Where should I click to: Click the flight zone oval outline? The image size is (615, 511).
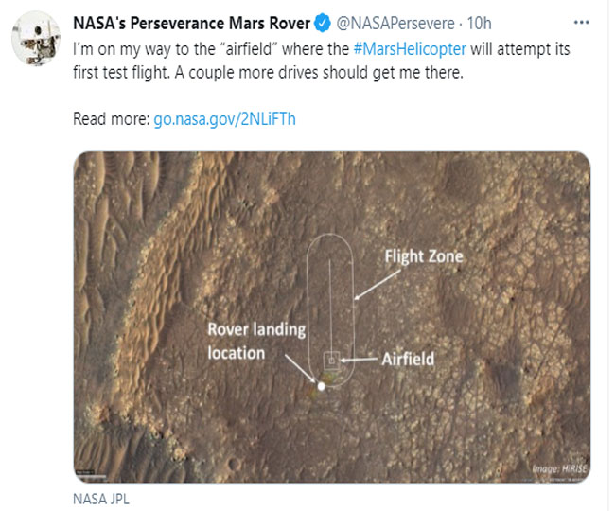(x=309, y=303)
